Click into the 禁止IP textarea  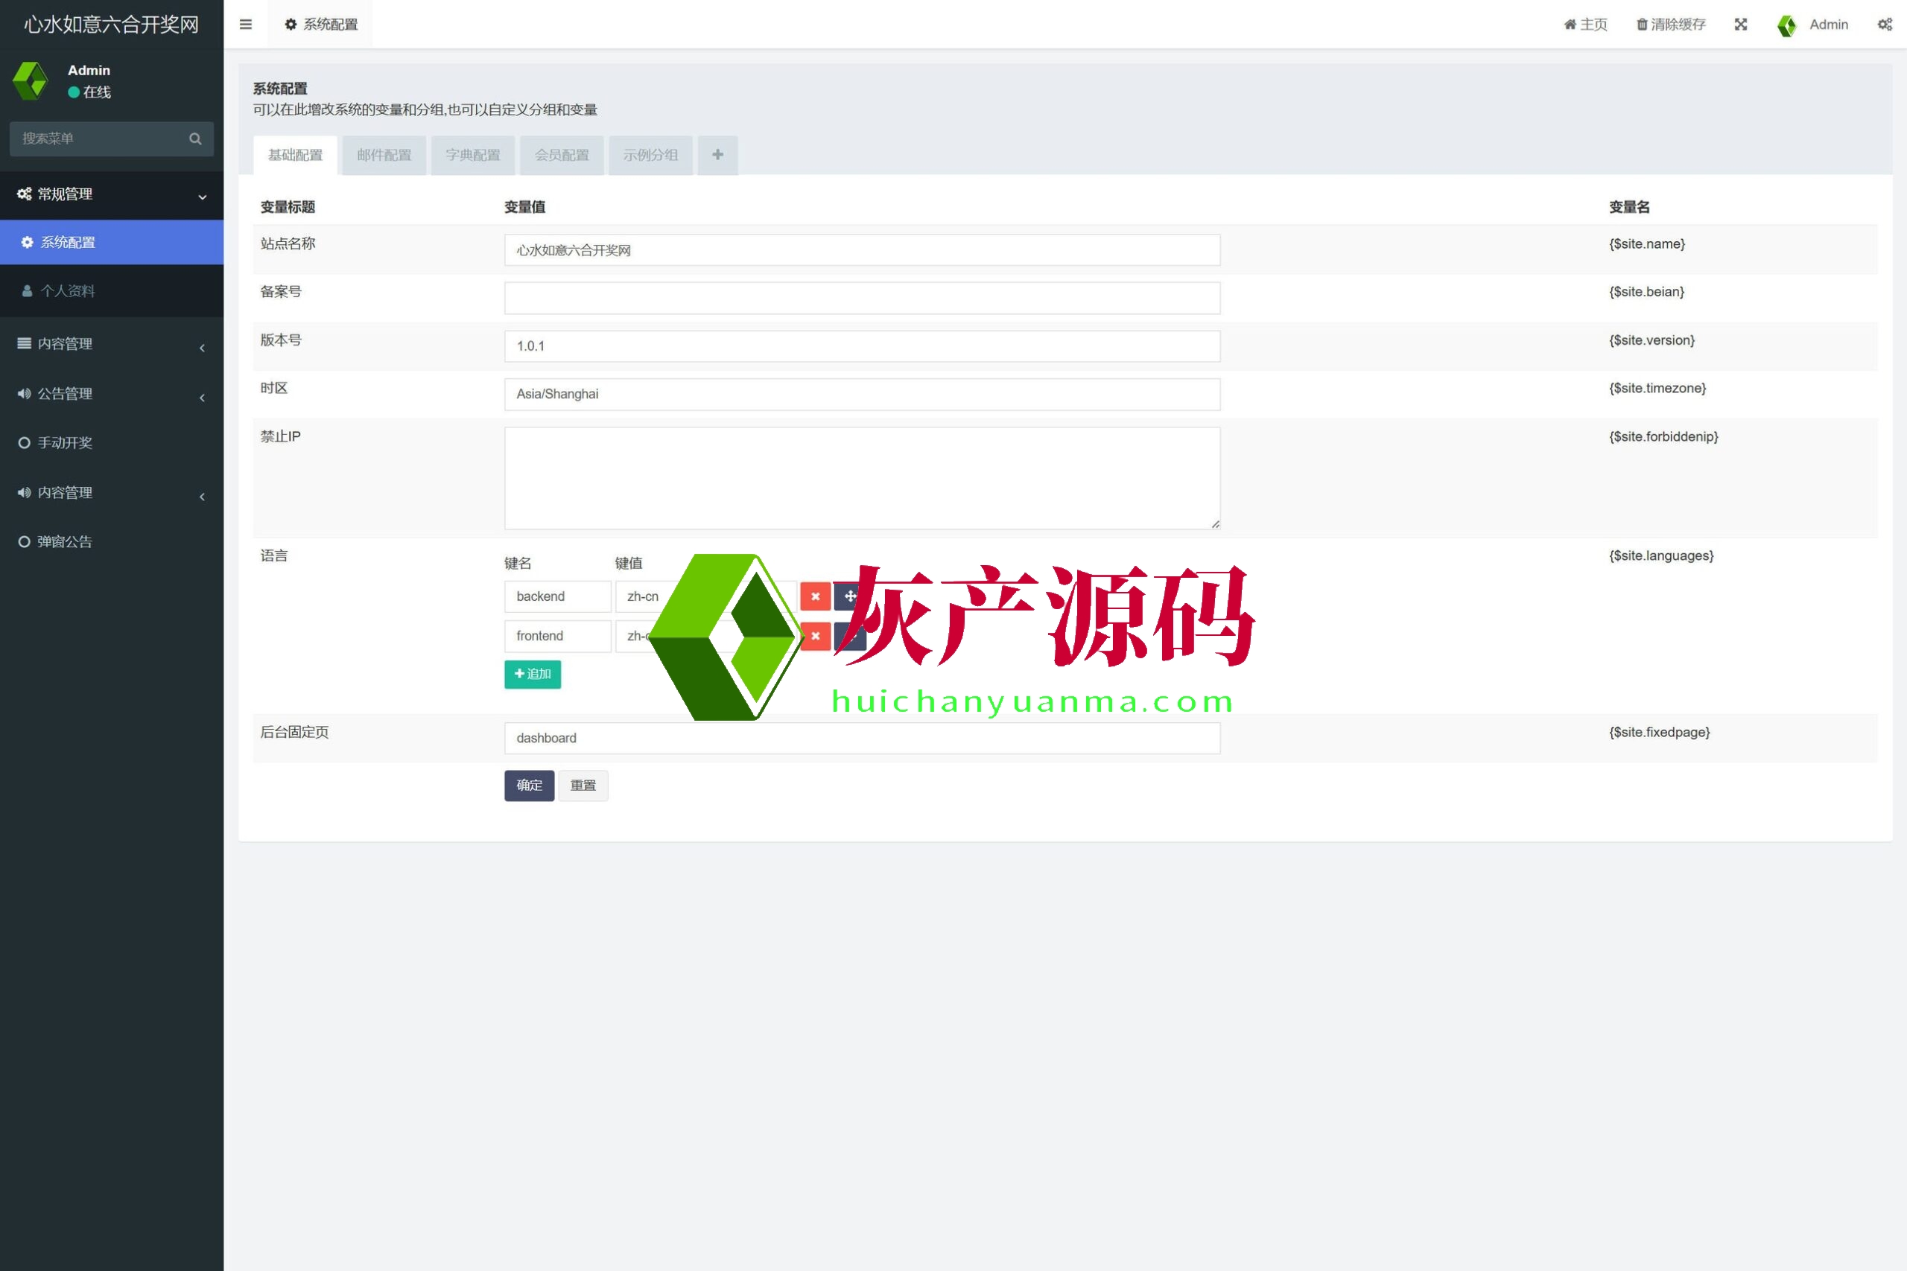(861, 478)
